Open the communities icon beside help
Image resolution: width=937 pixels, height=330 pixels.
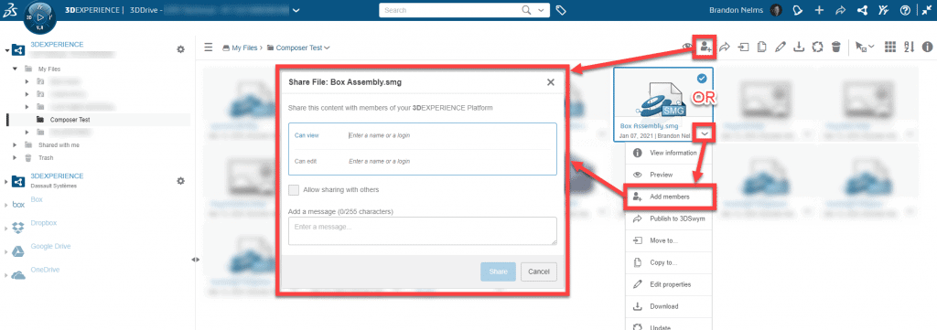(883, 10)
